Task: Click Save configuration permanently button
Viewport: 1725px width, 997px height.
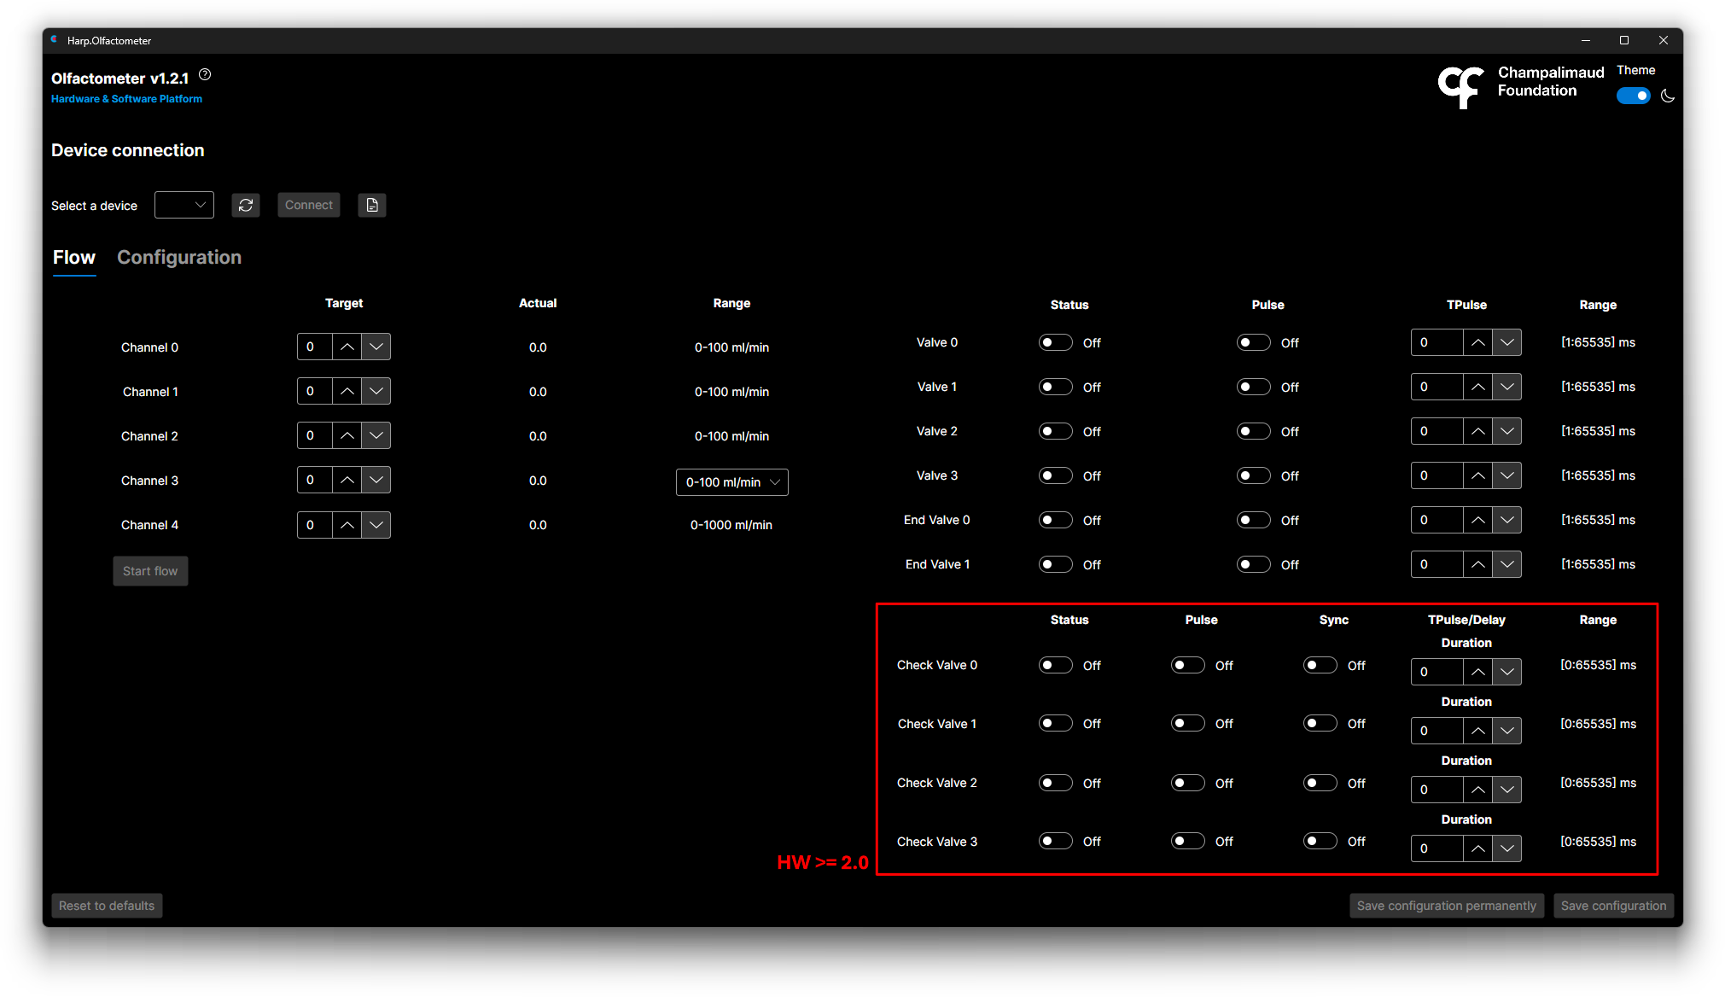Action: coord(1446,906)
